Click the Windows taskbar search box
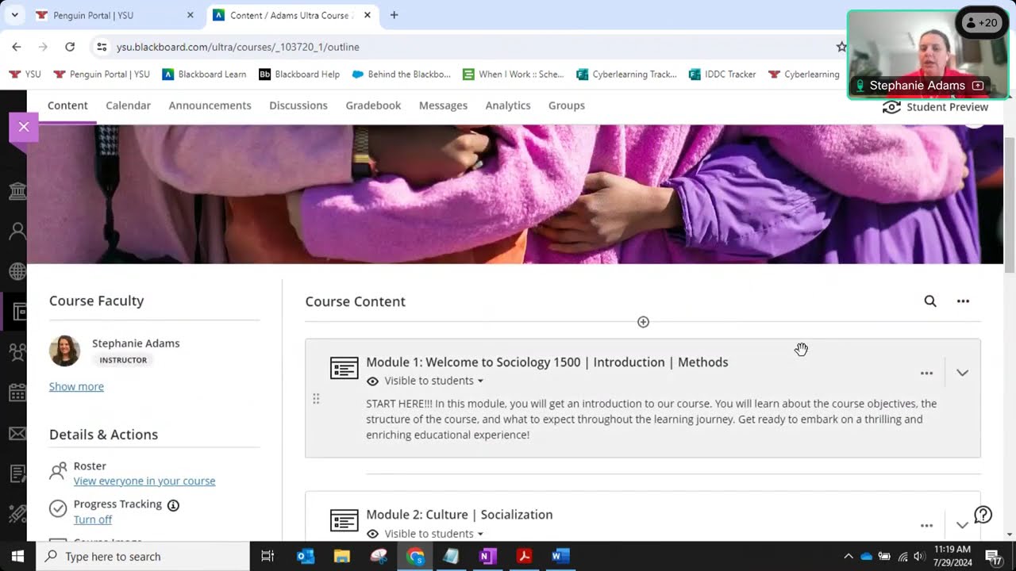The height and width of the screenshot is (571, 1016). (143, 557)
